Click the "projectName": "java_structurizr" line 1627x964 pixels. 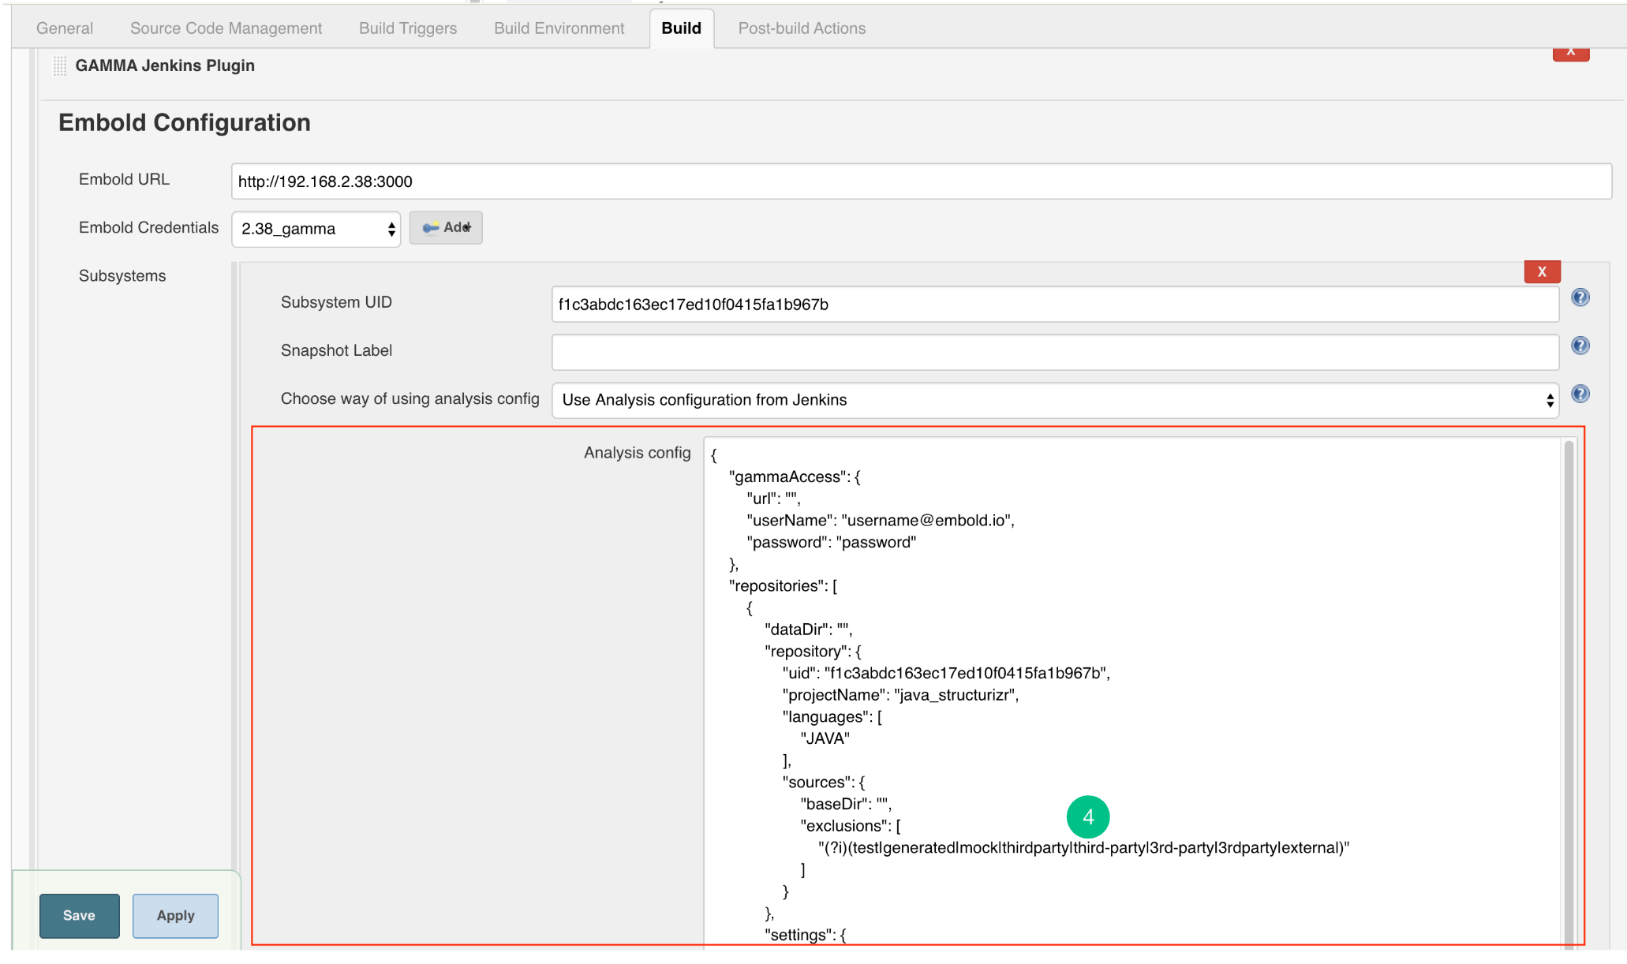900,695
